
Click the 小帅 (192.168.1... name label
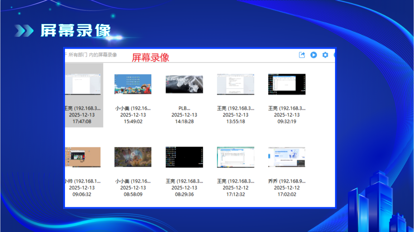(83, 181)
